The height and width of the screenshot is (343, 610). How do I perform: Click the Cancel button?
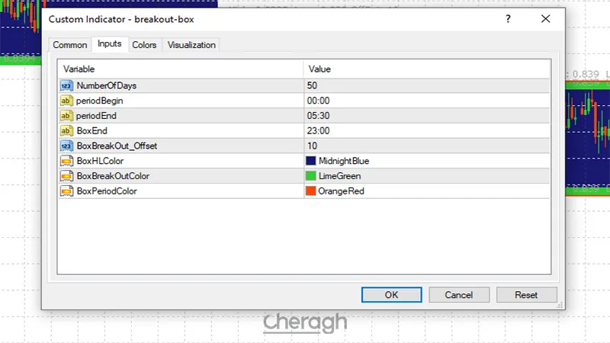[459, 294]
